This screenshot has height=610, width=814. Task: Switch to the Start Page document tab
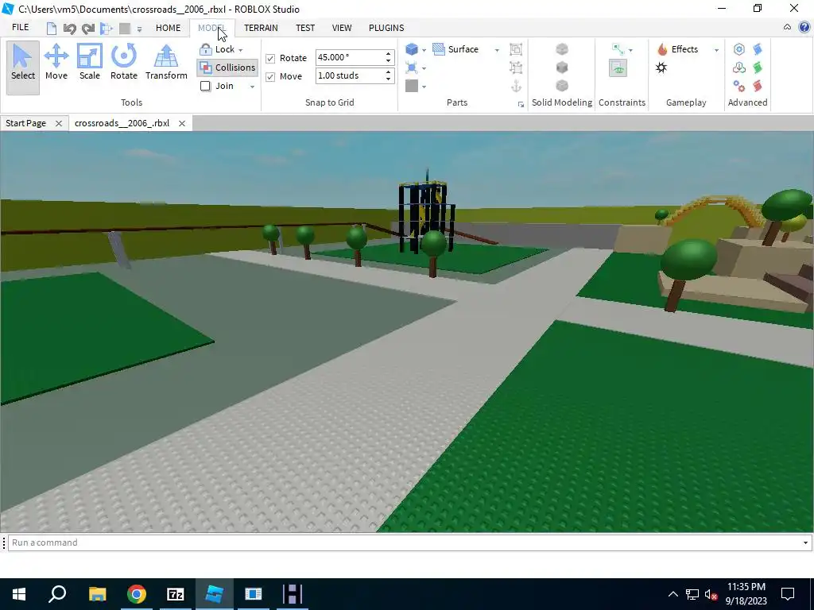point(26,123)
